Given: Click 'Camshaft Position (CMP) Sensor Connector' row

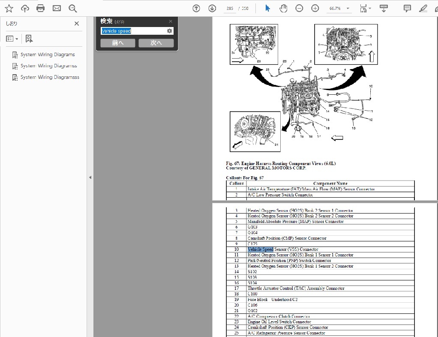Looking at the screenshot, I should (320, 238).
